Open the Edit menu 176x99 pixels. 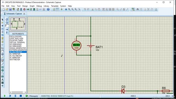[x=8, y=6]
